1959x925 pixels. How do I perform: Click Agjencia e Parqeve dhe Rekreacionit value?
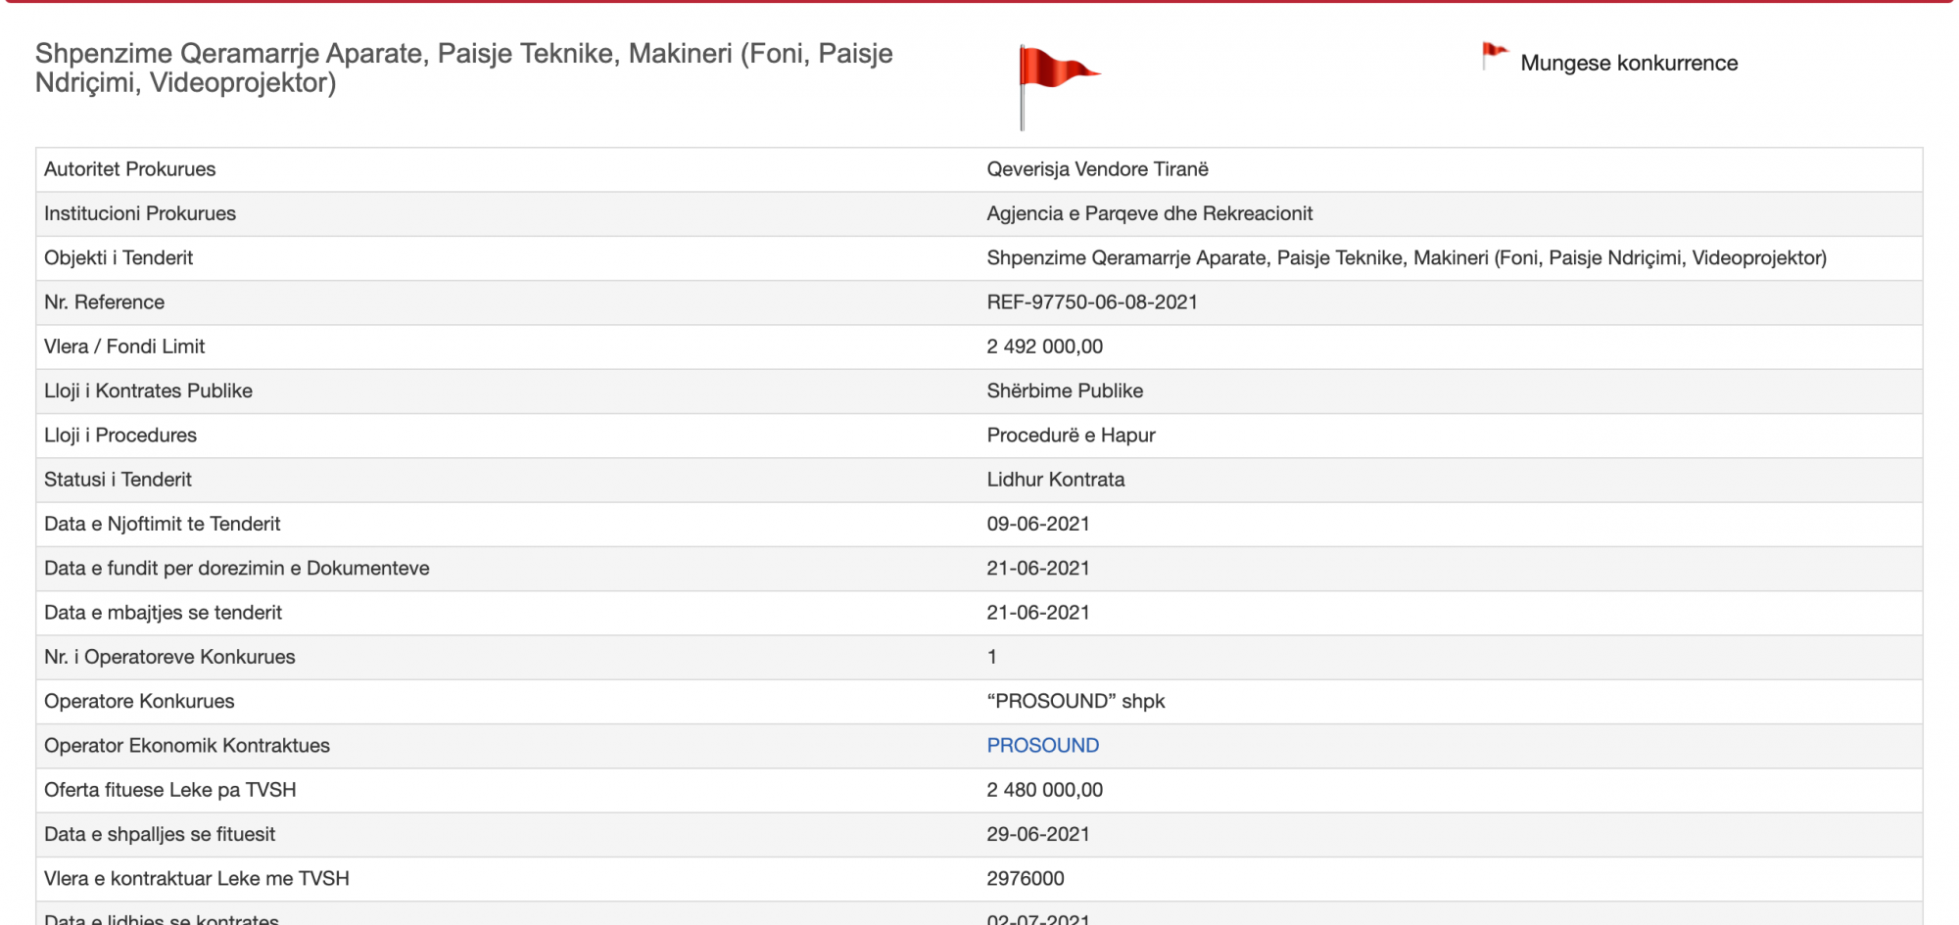(x=1149, y=213)
